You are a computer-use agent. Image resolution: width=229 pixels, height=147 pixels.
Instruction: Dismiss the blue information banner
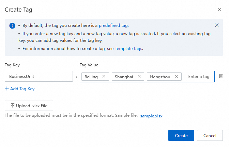217,25
